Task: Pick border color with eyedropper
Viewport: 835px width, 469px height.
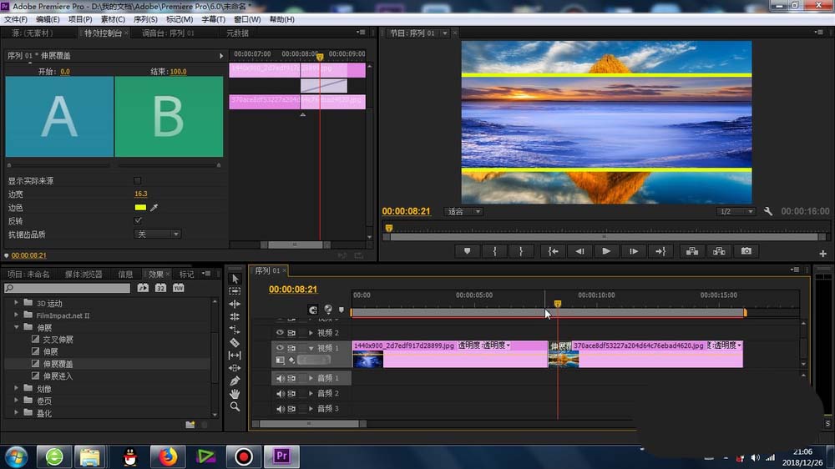Action: coord(154,208)
